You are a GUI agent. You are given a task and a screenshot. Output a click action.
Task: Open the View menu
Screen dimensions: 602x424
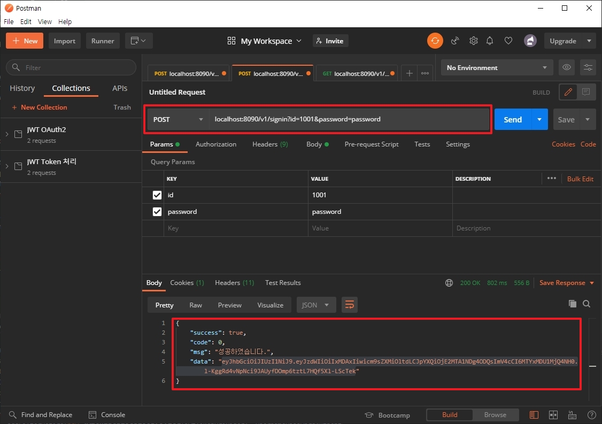coord(44,21)
